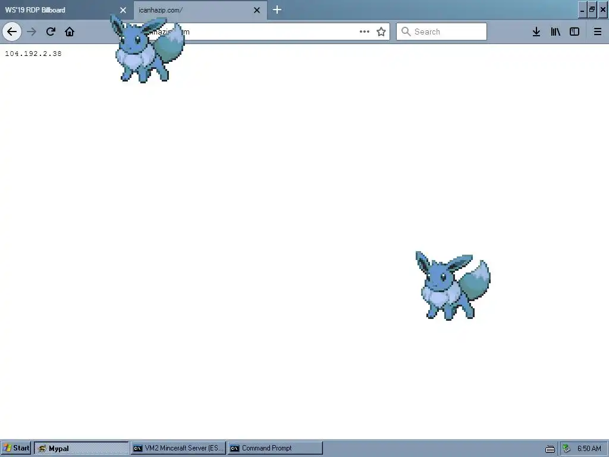The width and height of the screenshot is (609, 457).
Task: Open a new tab with plus button
Action: point(277,10)
